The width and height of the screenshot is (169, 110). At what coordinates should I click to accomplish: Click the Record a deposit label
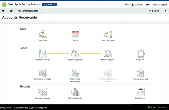pos(140,79)
